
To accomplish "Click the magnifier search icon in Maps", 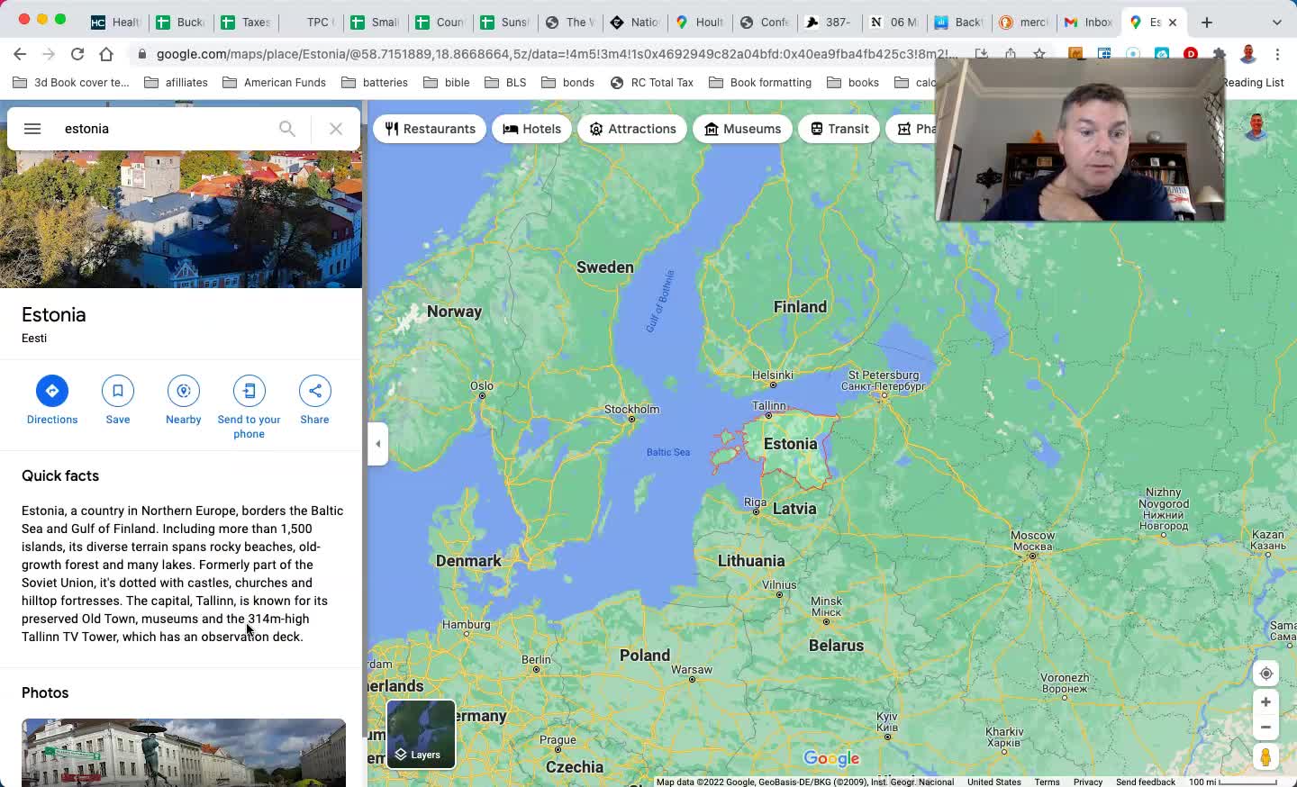I will [x=287, y=129].
